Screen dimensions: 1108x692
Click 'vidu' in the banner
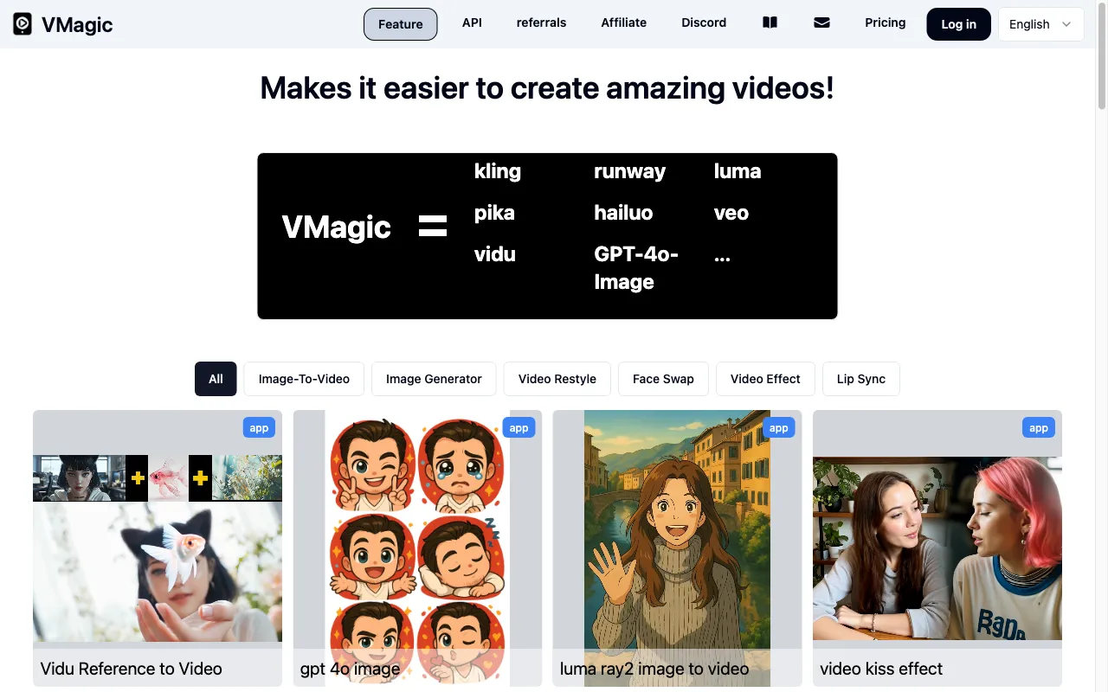click(495, 254)
